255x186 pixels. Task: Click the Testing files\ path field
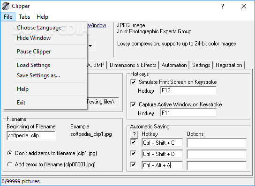pos(103,102)
